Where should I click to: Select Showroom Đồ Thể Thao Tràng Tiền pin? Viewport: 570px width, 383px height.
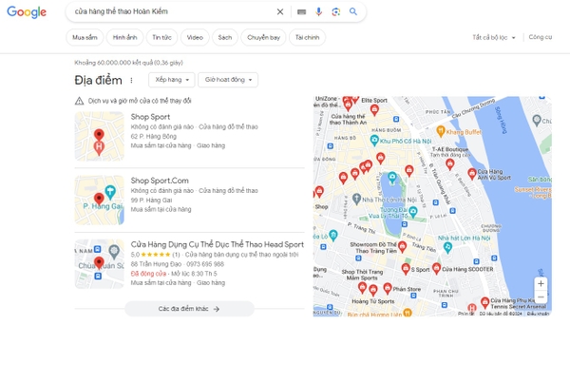pos(402,246)
